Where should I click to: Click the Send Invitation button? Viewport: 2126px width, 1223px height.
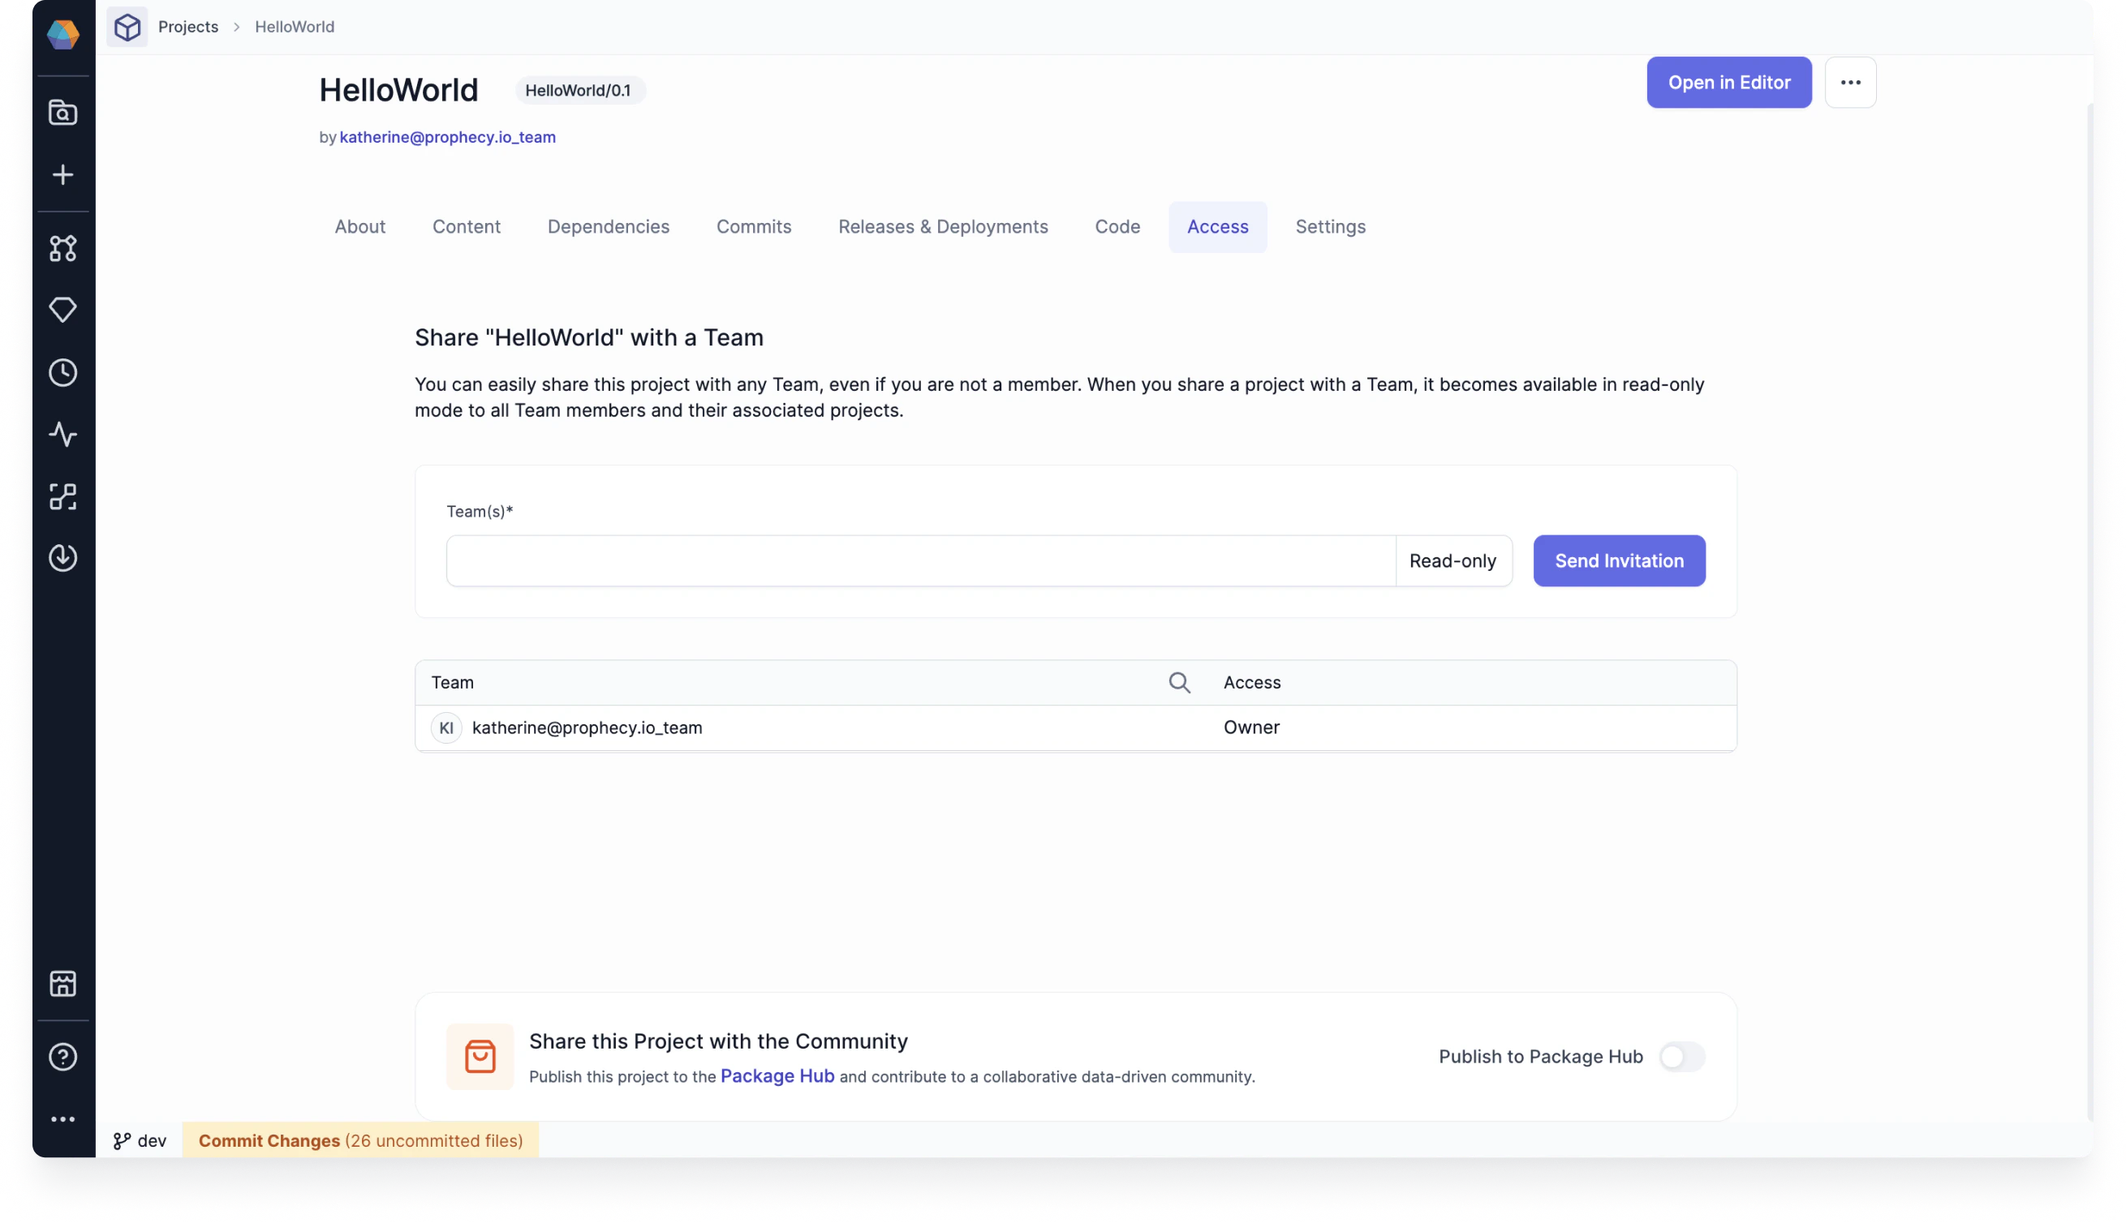[1617, 560]
